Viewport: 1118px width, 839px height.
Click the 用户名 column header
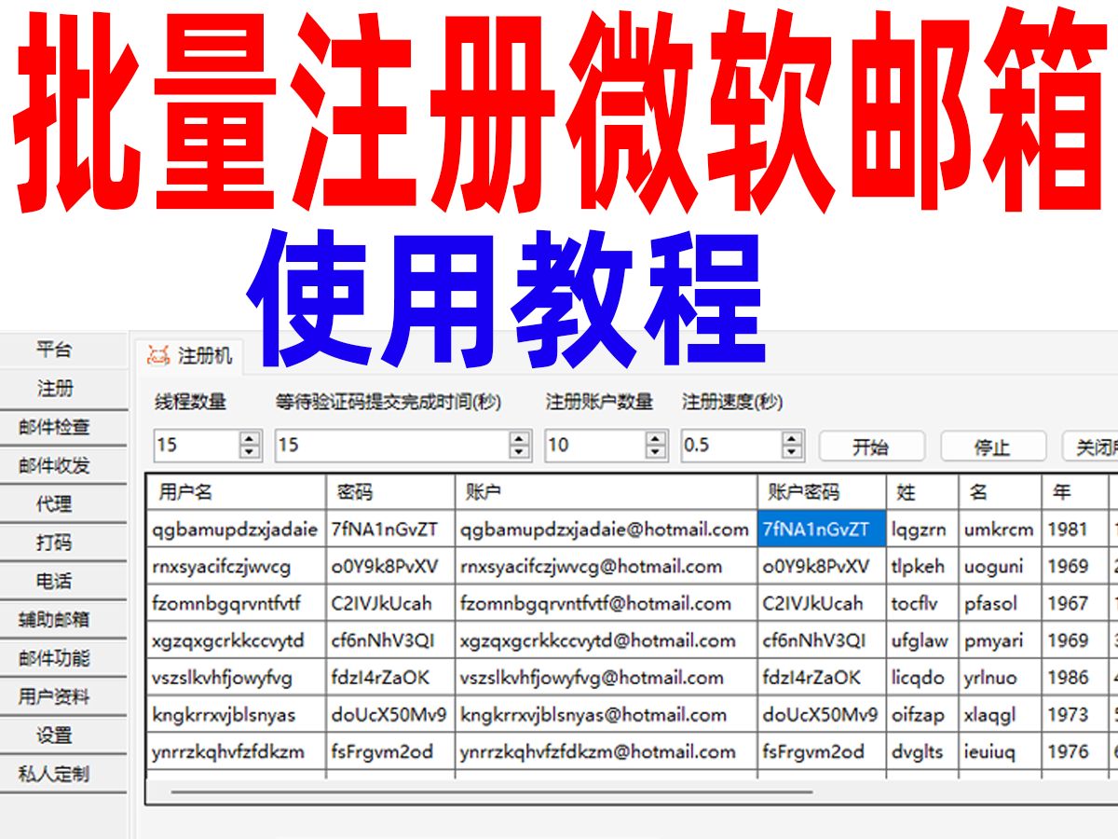click(x=236, y=491)
